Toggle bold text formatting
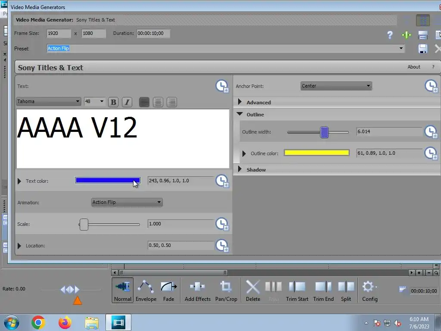Image resolution: width=441 pixels, height=331 pixels. [113, 102]
